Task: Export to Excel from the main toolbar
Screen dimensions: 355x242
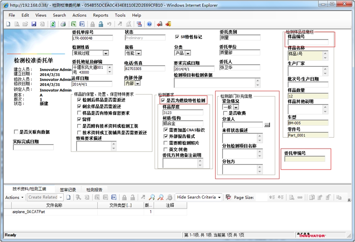Action: [x=74, y=24]
